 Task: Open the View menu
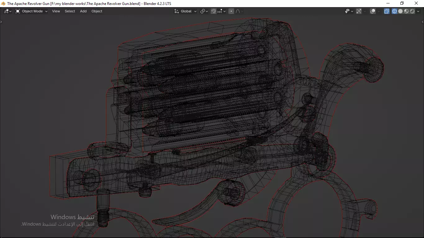(x=56, y=11)
